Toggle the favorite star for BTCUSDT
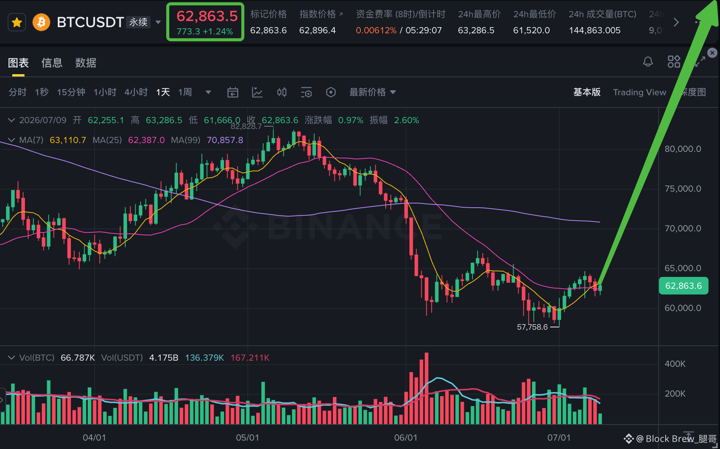The height and width of the screenshot is (449, 720). pyautogui.click(x=16, y=23)
